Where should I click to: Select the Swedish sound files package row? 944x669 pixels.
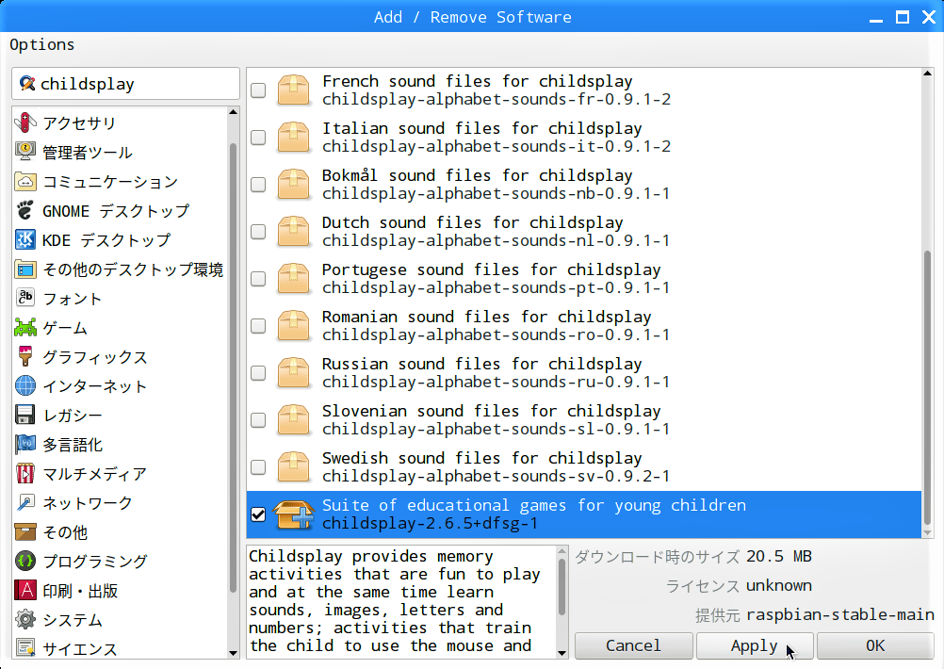(x=583, y=467)
